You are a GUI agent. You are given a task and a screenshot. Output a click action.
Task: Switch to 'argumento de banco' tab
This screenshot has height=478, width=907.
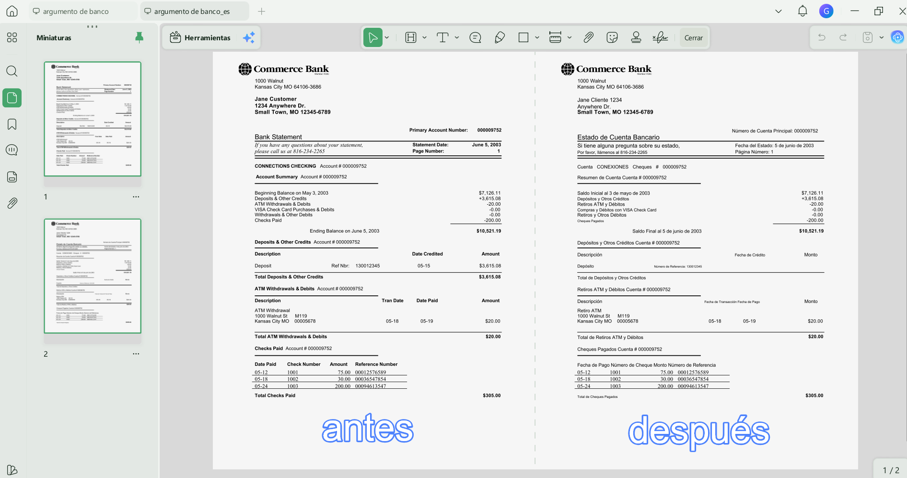click(x=83, y=11)
